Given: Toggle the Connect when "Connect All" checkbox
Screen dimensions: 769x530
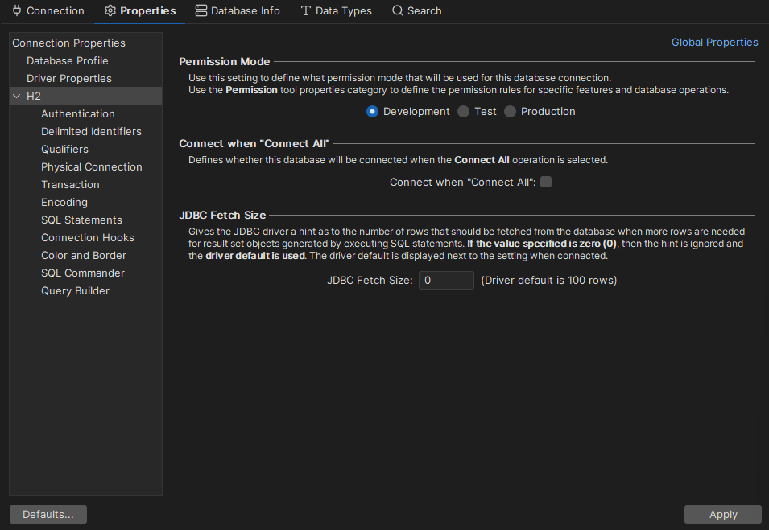Looking at the screenshot, I should (x=546, y=182).
